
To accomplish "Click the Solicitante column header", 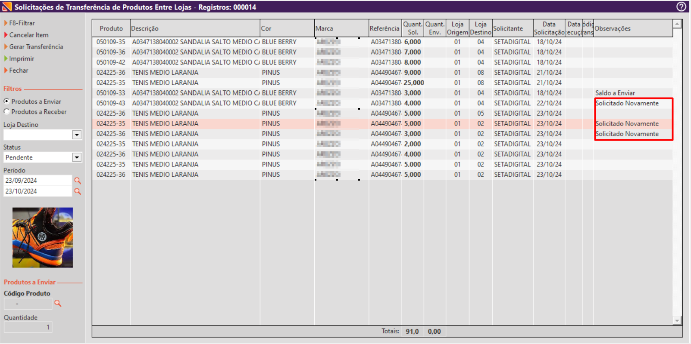I will [x=513, y=28].
